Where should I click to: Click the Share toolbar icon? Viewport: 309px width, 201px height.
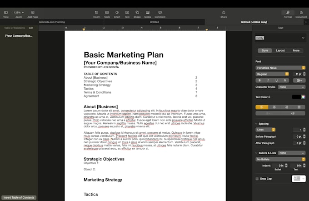click(x=224, y=13)
